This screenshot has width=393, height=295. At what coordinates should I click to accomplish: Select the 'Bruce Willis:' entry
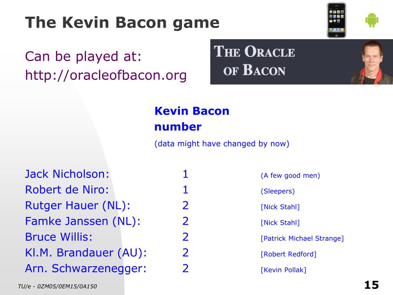pyautogui.click(x=59, y=237)
